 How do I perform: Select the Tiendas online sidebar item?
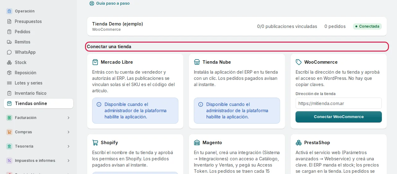click(38, 103)
